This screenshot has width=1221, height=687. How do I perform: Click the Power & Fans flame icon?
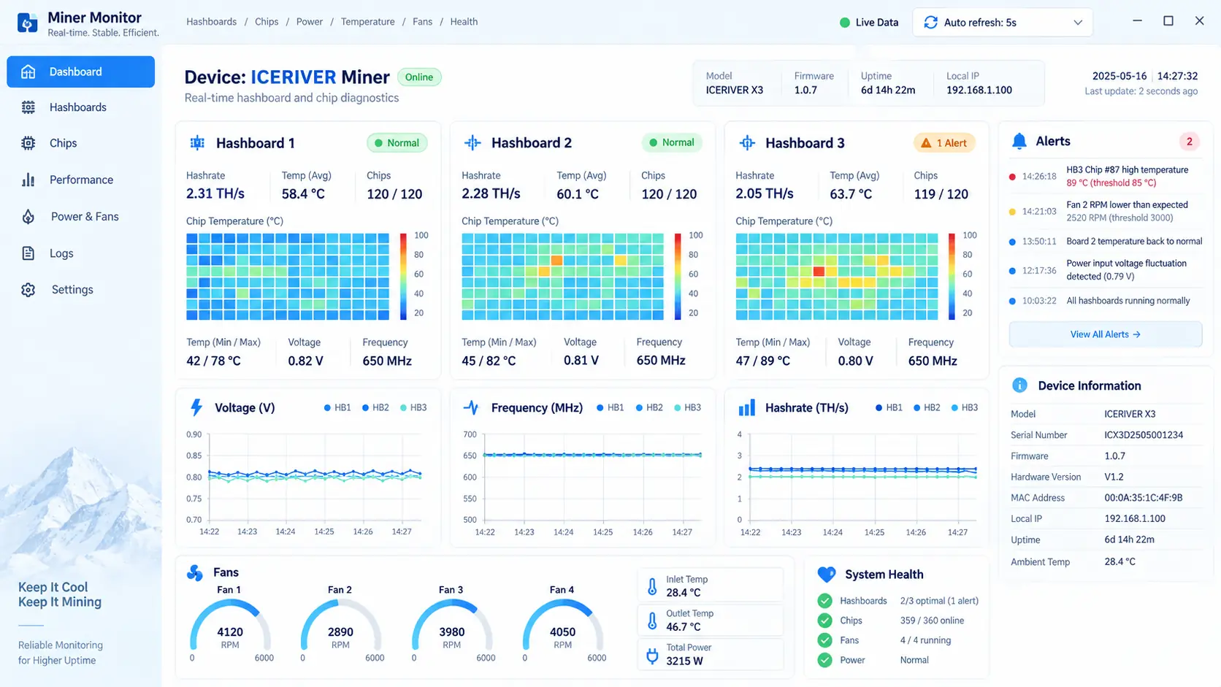(x=28, y=217)
